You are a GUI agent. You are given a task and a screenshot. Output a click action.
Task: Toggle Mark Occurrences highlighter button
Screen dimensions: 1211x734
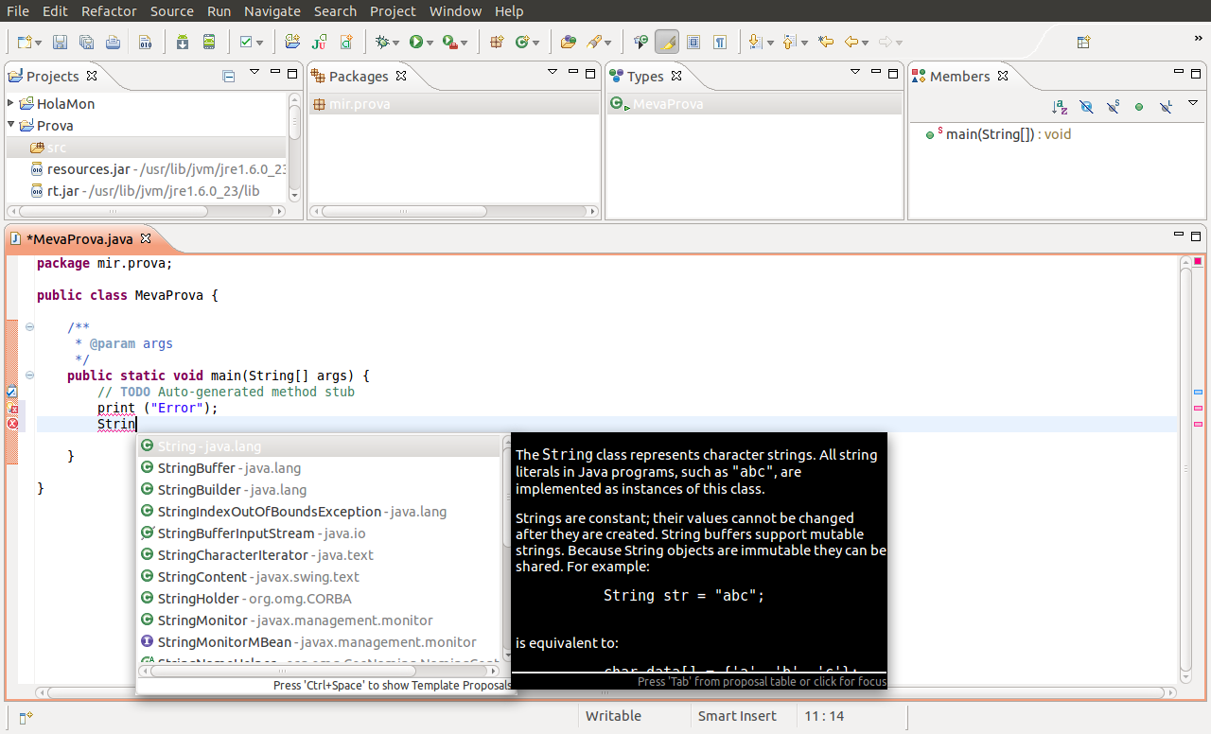click(x=667, y=43)
